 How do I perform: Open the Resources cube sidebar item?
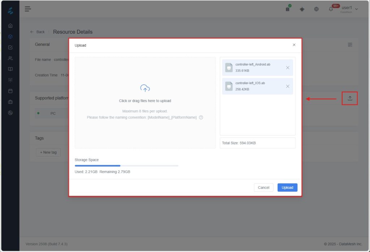(10, 37)
